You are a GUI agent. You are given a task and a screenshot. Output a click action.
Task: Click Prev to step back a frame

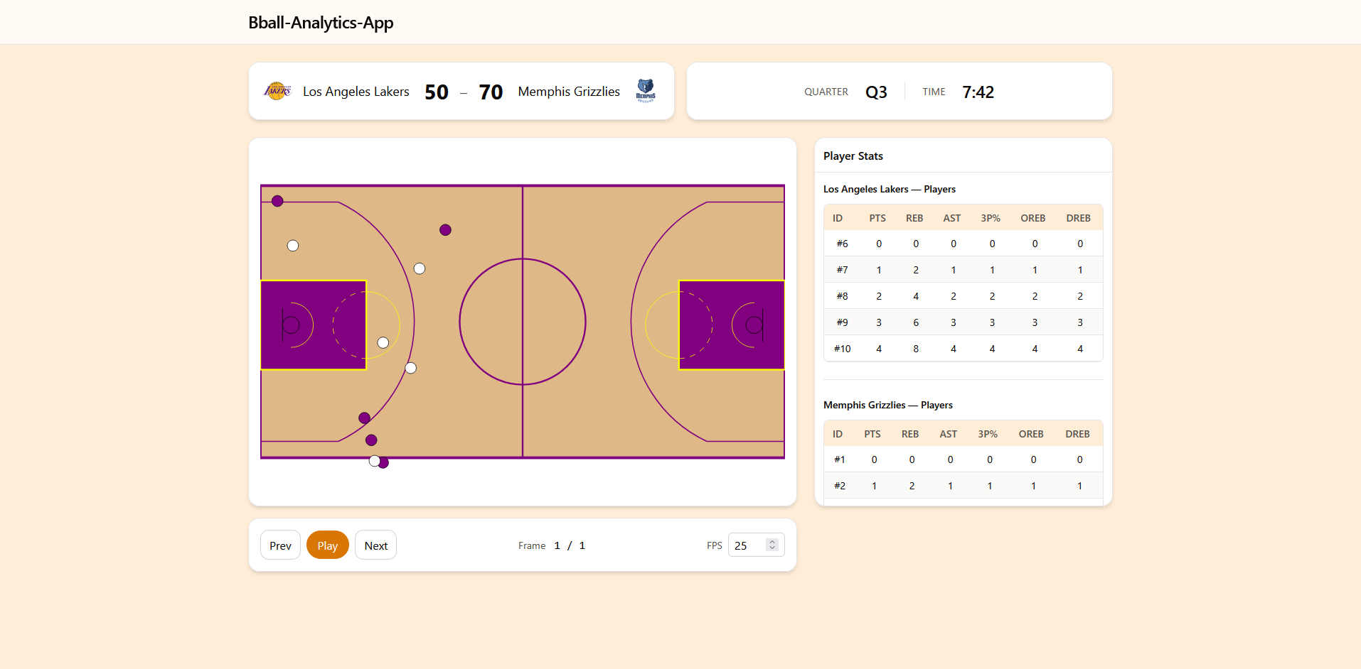[279, 545]
